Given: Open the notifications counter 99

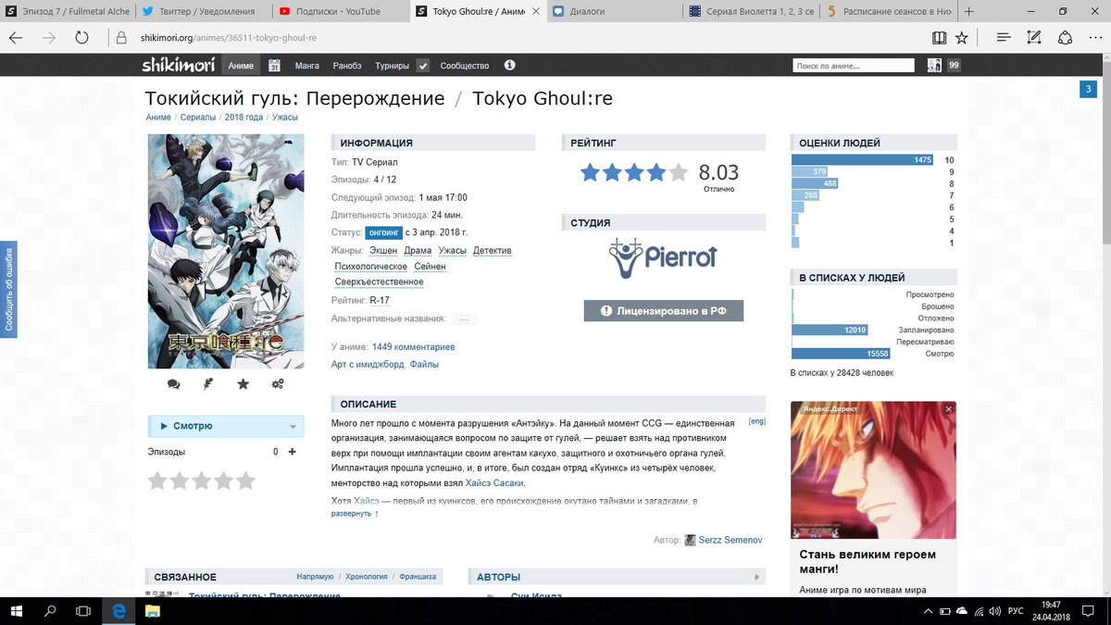Looking at the screenshot, I should (x=954, y=66).
